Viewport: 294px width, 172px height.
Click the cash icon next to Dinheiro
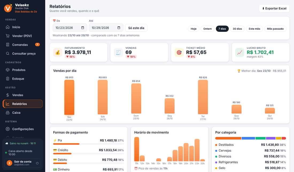[x=55, y=169]
